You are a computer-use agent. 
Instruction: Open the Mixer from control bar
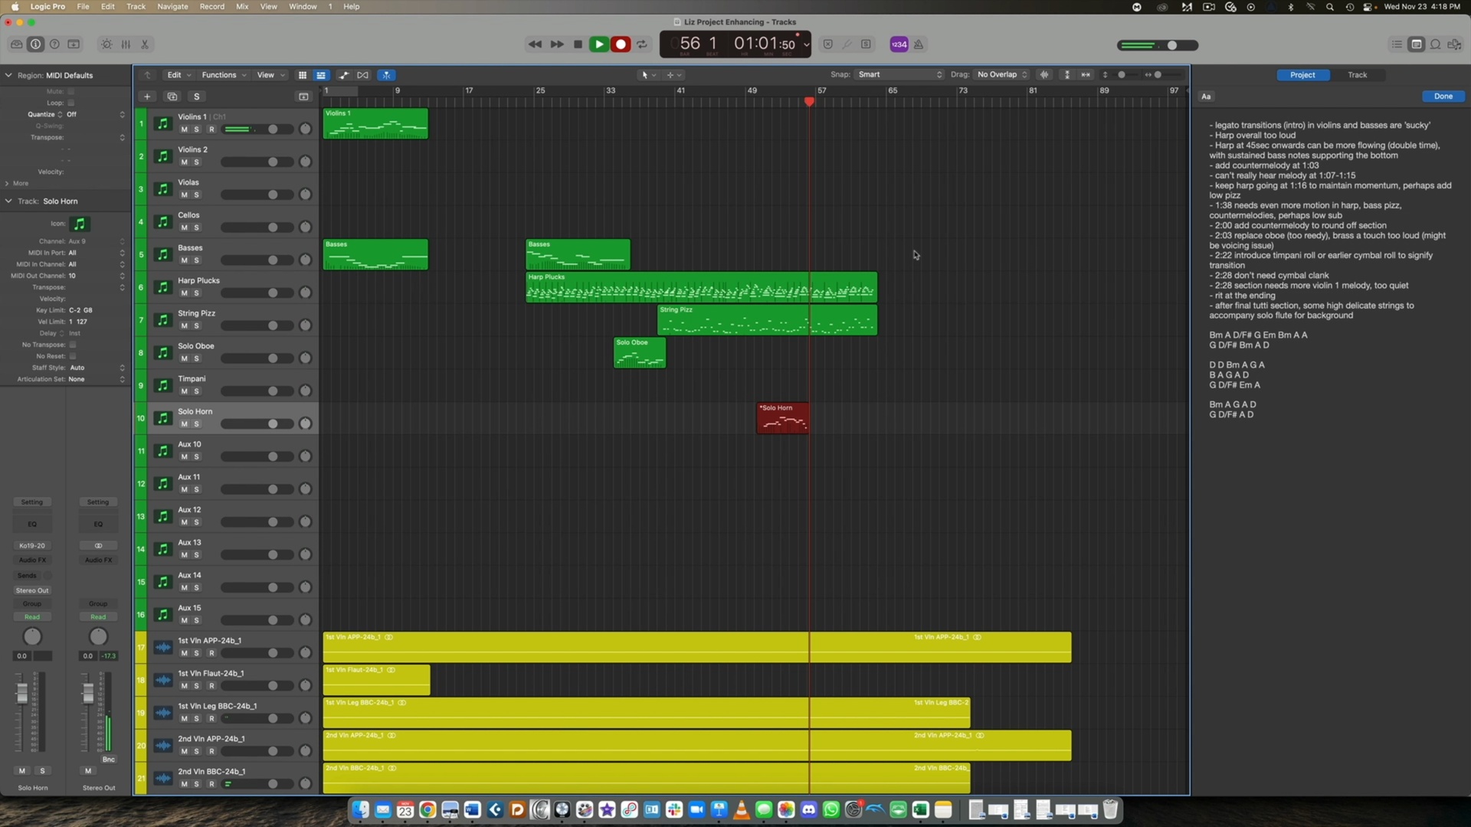(126, 44)
